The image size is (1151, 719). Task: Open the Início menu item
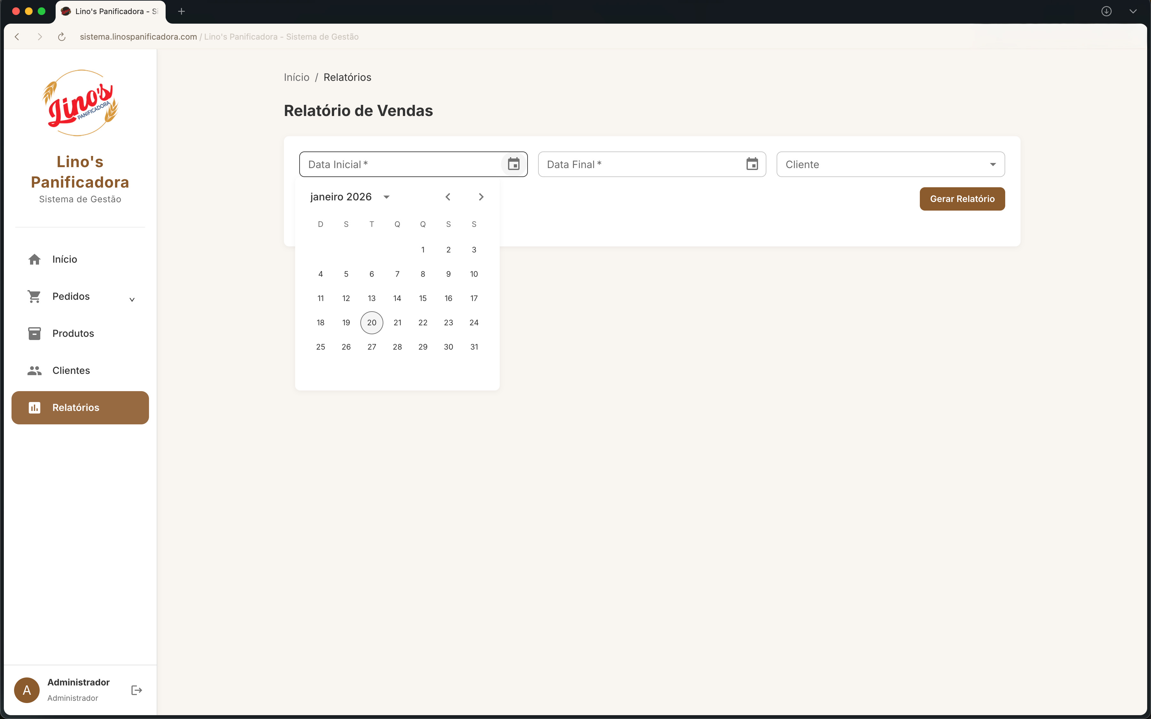pyautogui.click(x=80, y=259)
